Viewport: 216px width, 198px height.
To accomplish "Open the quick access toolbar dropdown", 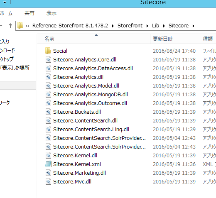I will point(5,2).
